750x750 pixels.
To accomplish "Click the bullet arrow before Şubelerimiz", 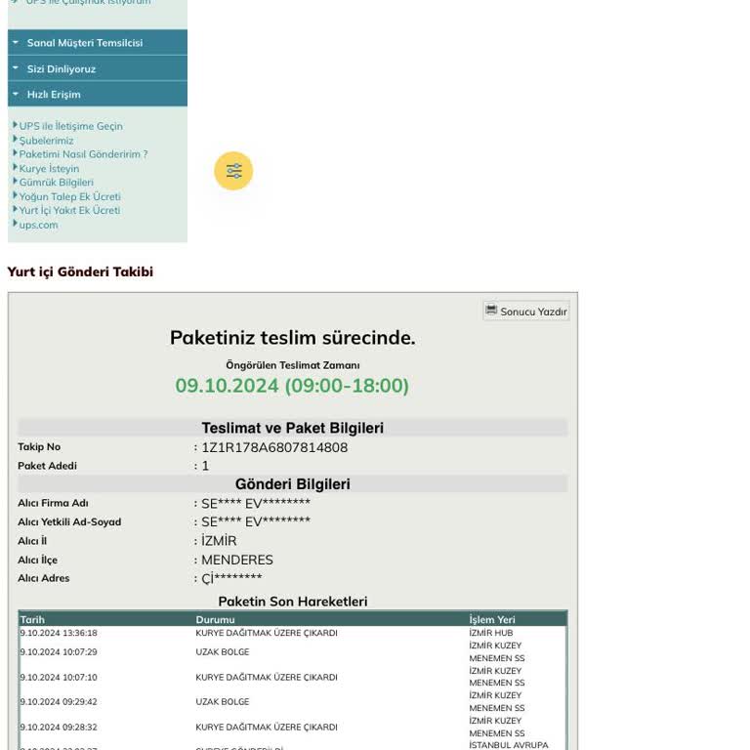I will (x=15, y=139).
